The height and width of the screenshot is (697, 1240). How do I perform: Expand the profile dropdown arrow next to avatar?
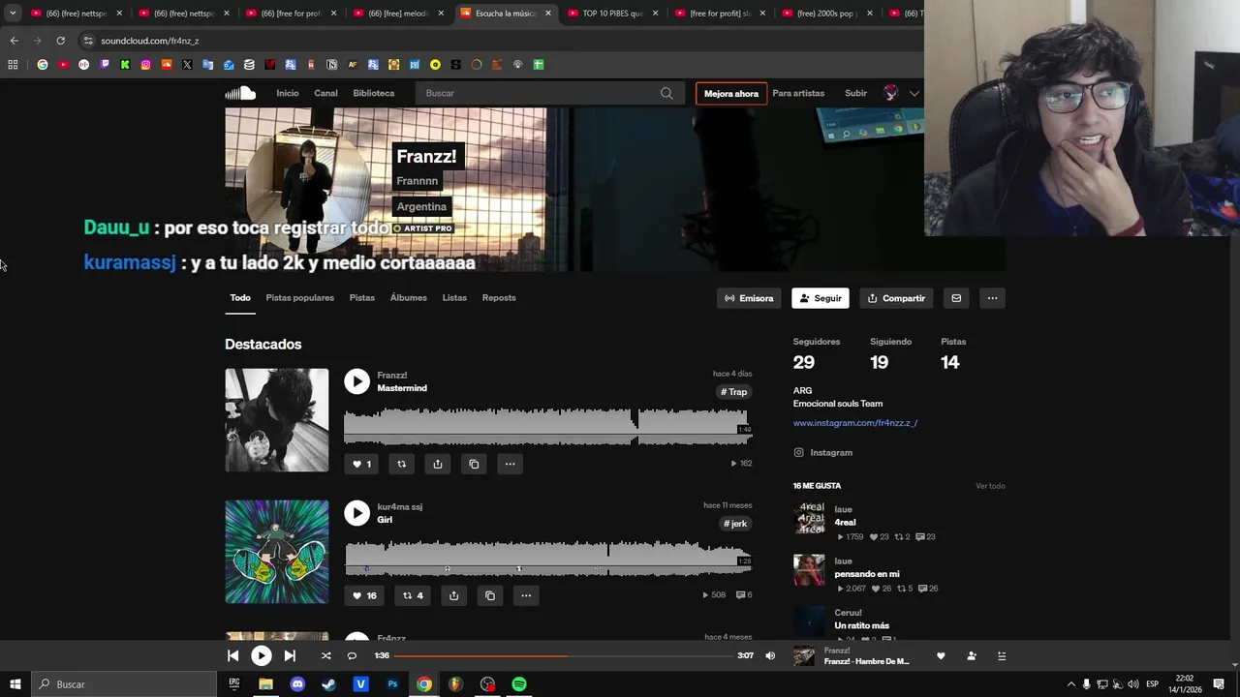tap(914, 93)
